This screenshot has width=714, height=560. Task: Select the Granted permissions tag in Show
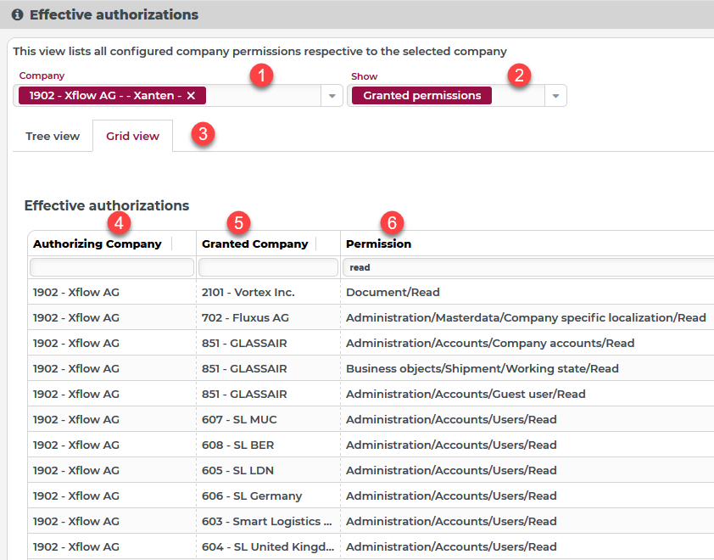(421, 96)
